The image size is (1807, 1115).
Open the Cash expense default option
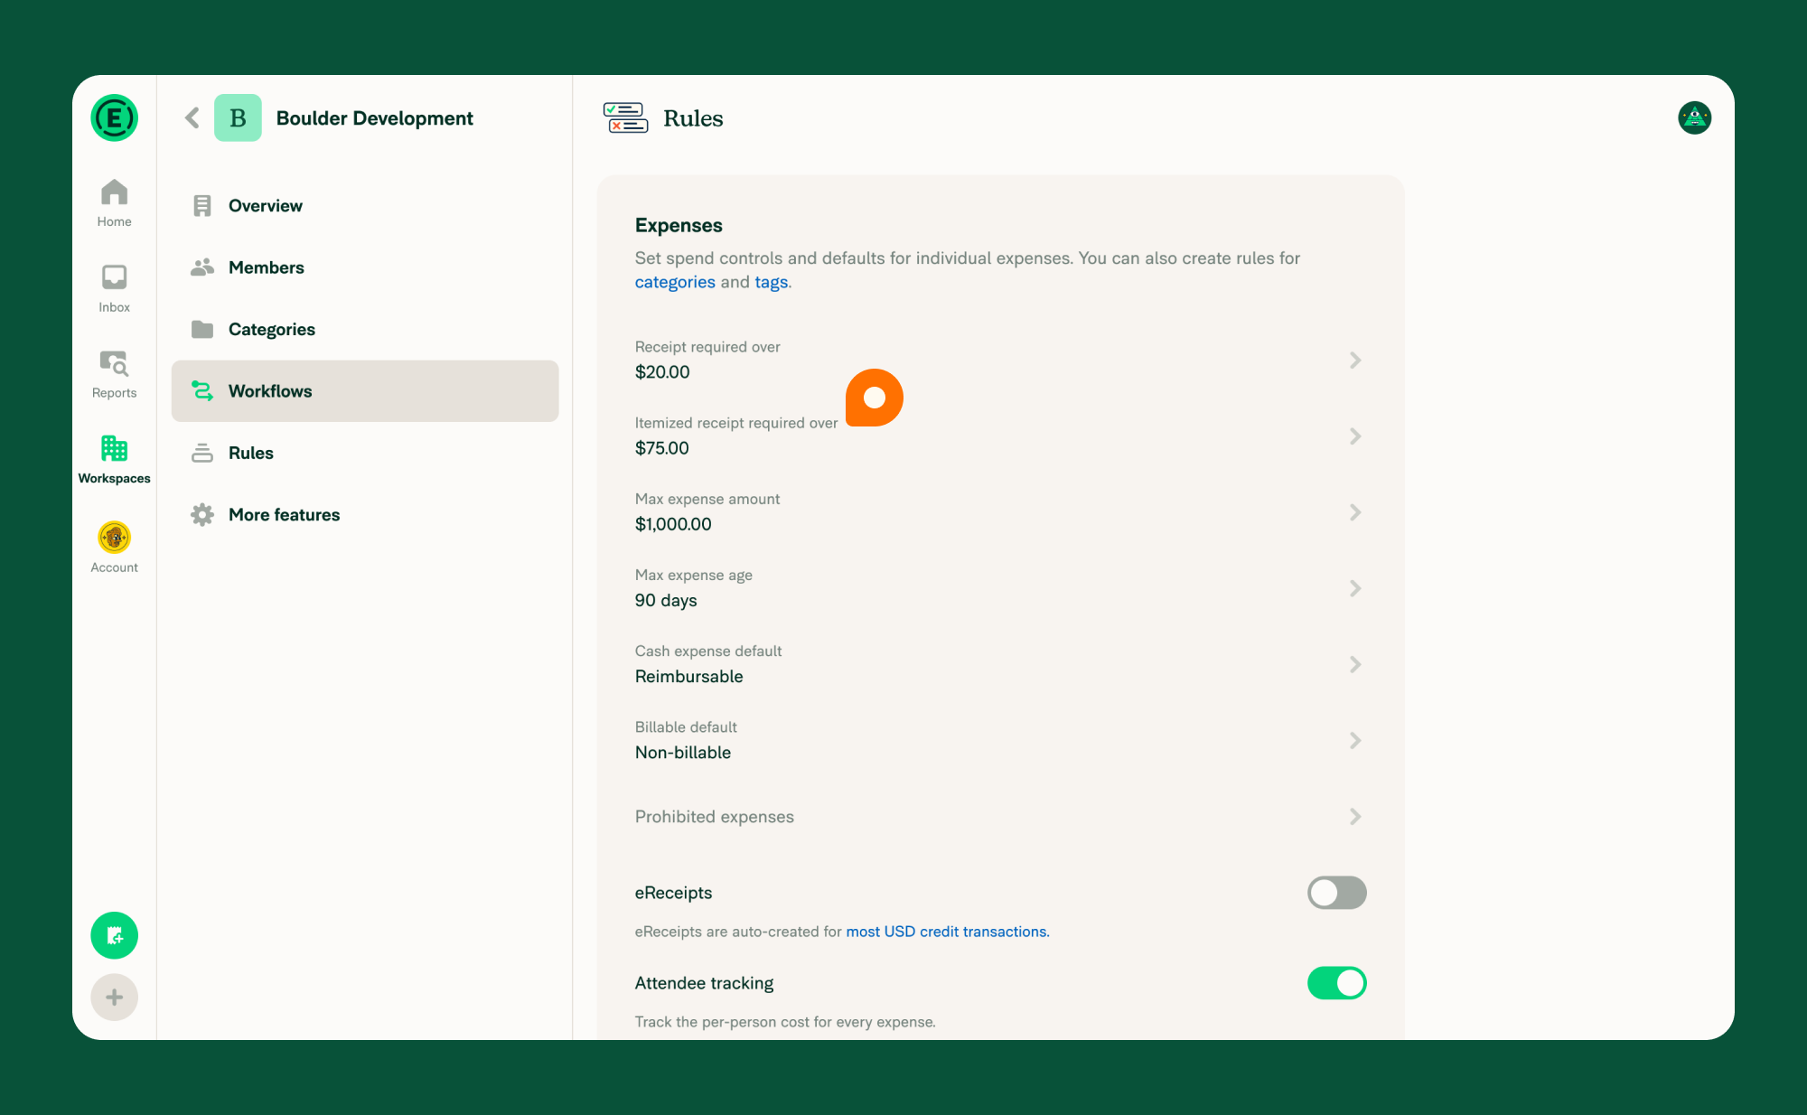coord(1354,665)
